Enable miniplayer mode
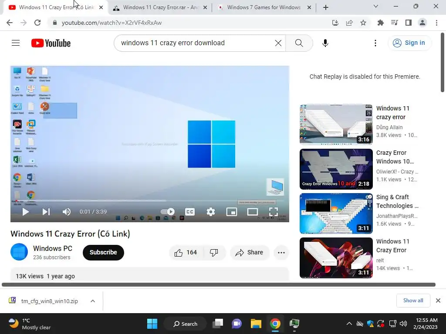This screenshot has width=446, height=334. point(232,212)
